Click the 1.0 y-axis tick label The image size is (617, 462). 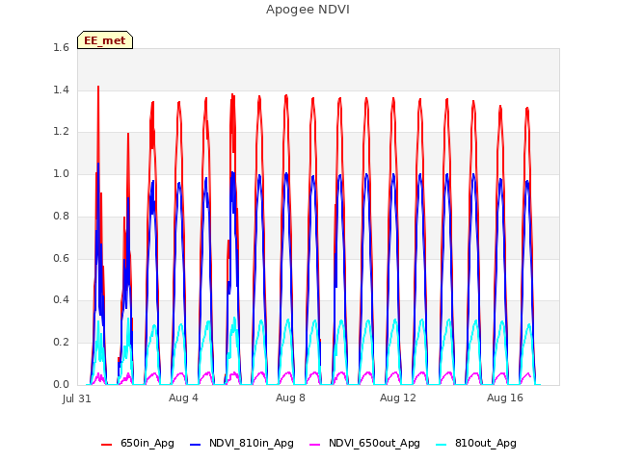click(61, 173)
